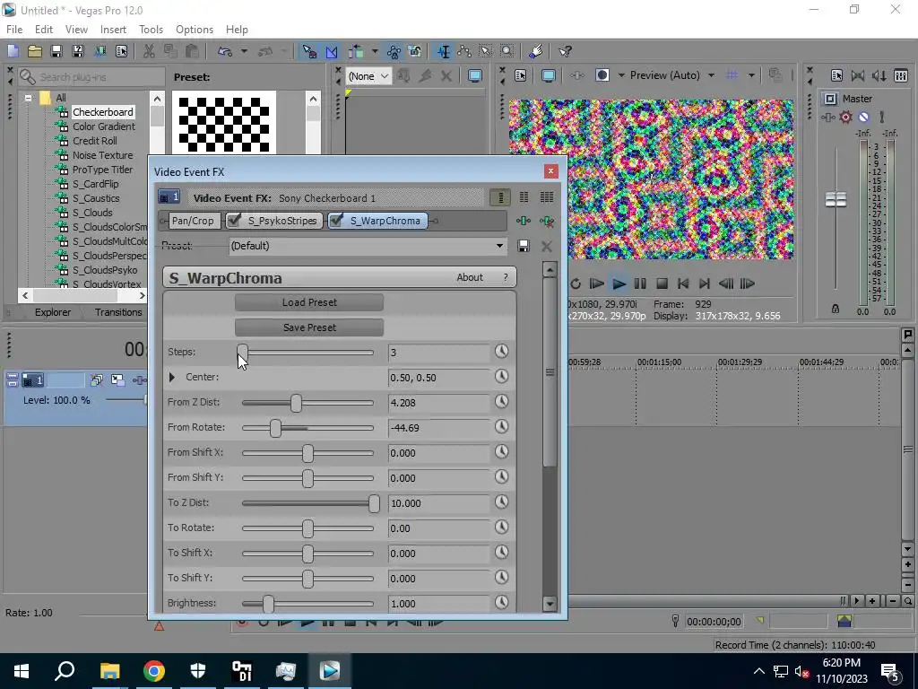This screenshot has width=918, height=689.
Task: Click the Brightness slider
Action: pos(307,604)
